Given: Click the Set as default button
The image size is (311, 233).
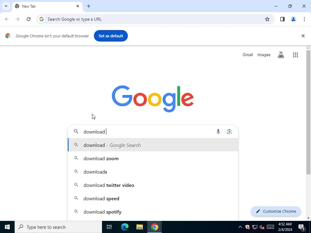Looking at the screenshot, I should [111, 36].
